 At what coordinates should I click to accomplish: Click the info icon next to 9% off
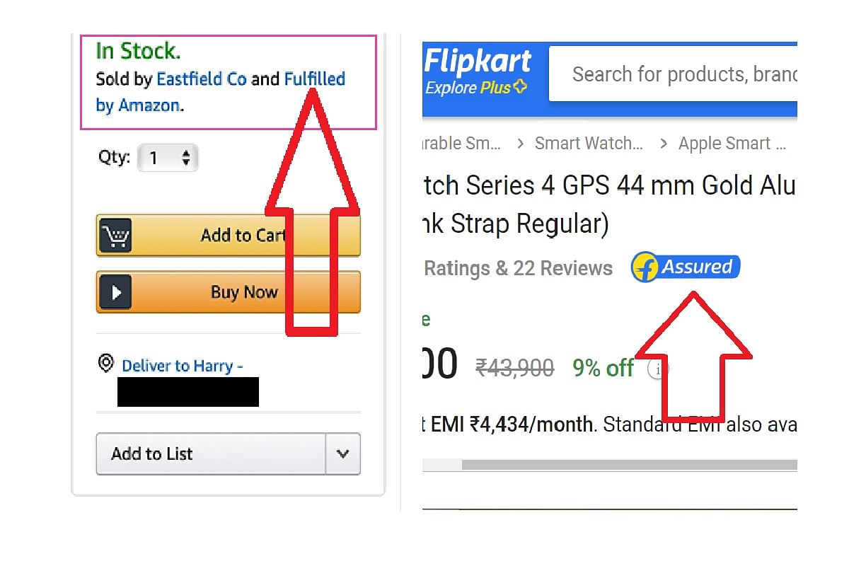coord(658,369)
